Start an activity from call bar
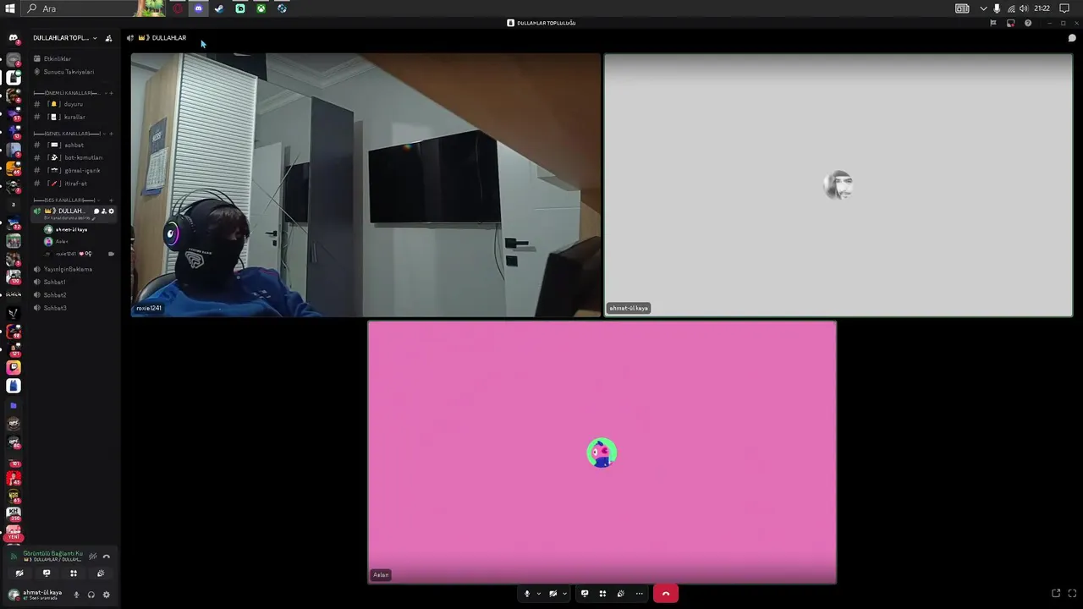Viewport: 1083px width, 609px height. click(602, 594)
